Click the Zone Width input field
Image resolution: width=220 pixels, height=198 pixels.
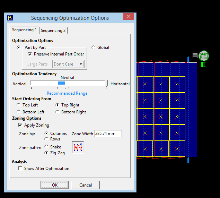click(108, 134)
